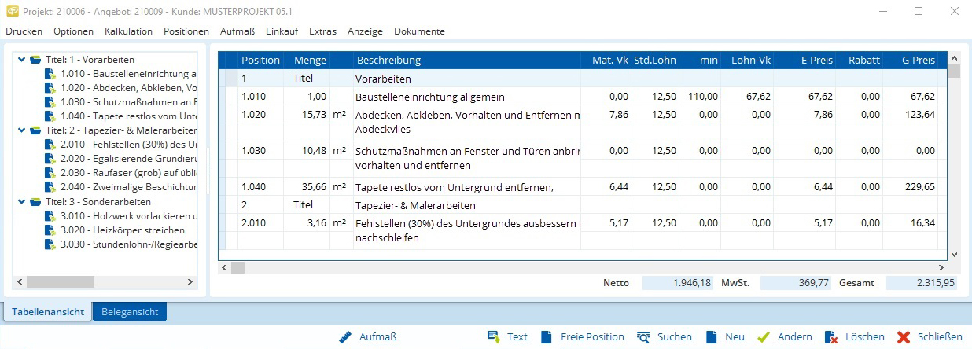Select tree item 1.010 - Baustelleneinrichtung
This screenshot has width=972, height=349.
tap(127, 74)
